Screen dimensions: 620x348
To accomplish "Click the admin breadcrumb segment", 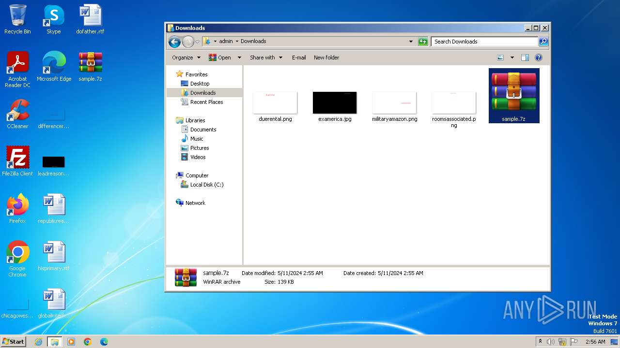I will tap(226, 42).
